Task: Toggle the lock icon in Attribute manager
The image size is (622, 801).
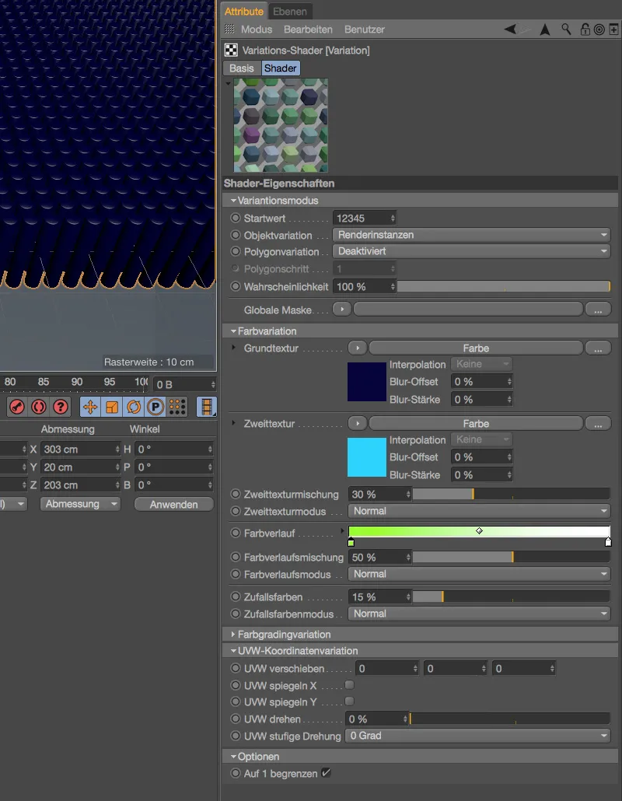Action: (x=584, y=30)
